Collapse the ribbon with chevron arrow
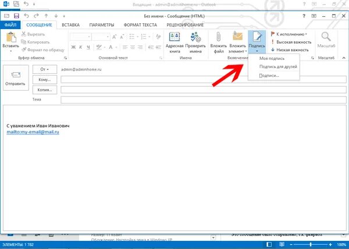 coord(344,58)
